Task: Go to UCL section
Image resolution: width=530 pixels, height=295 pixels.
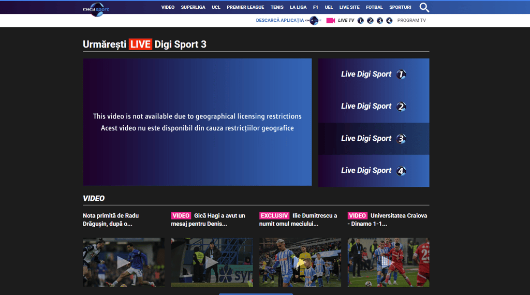Action: pos(216,7)
